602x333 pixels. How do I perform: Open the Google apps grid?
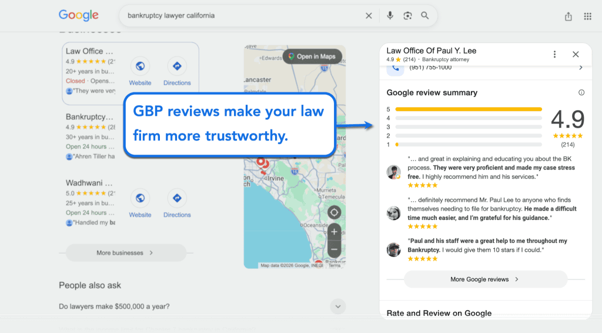point(587,16)
